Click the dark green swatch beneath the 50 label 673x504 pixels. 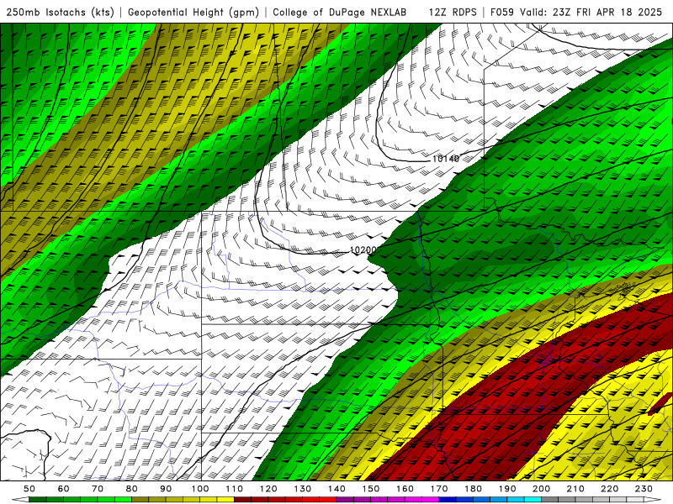(38, 500)
